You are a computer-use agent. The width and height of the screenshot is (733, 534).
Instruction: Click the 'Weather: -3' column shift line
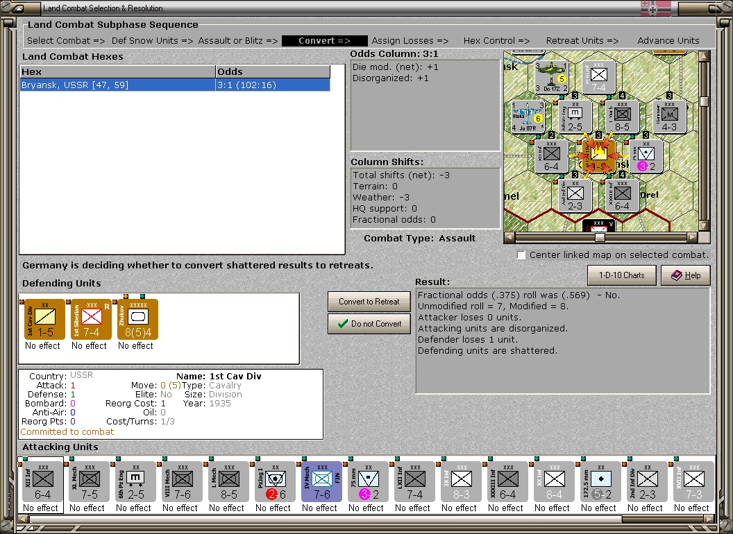[x=381, y=197]
